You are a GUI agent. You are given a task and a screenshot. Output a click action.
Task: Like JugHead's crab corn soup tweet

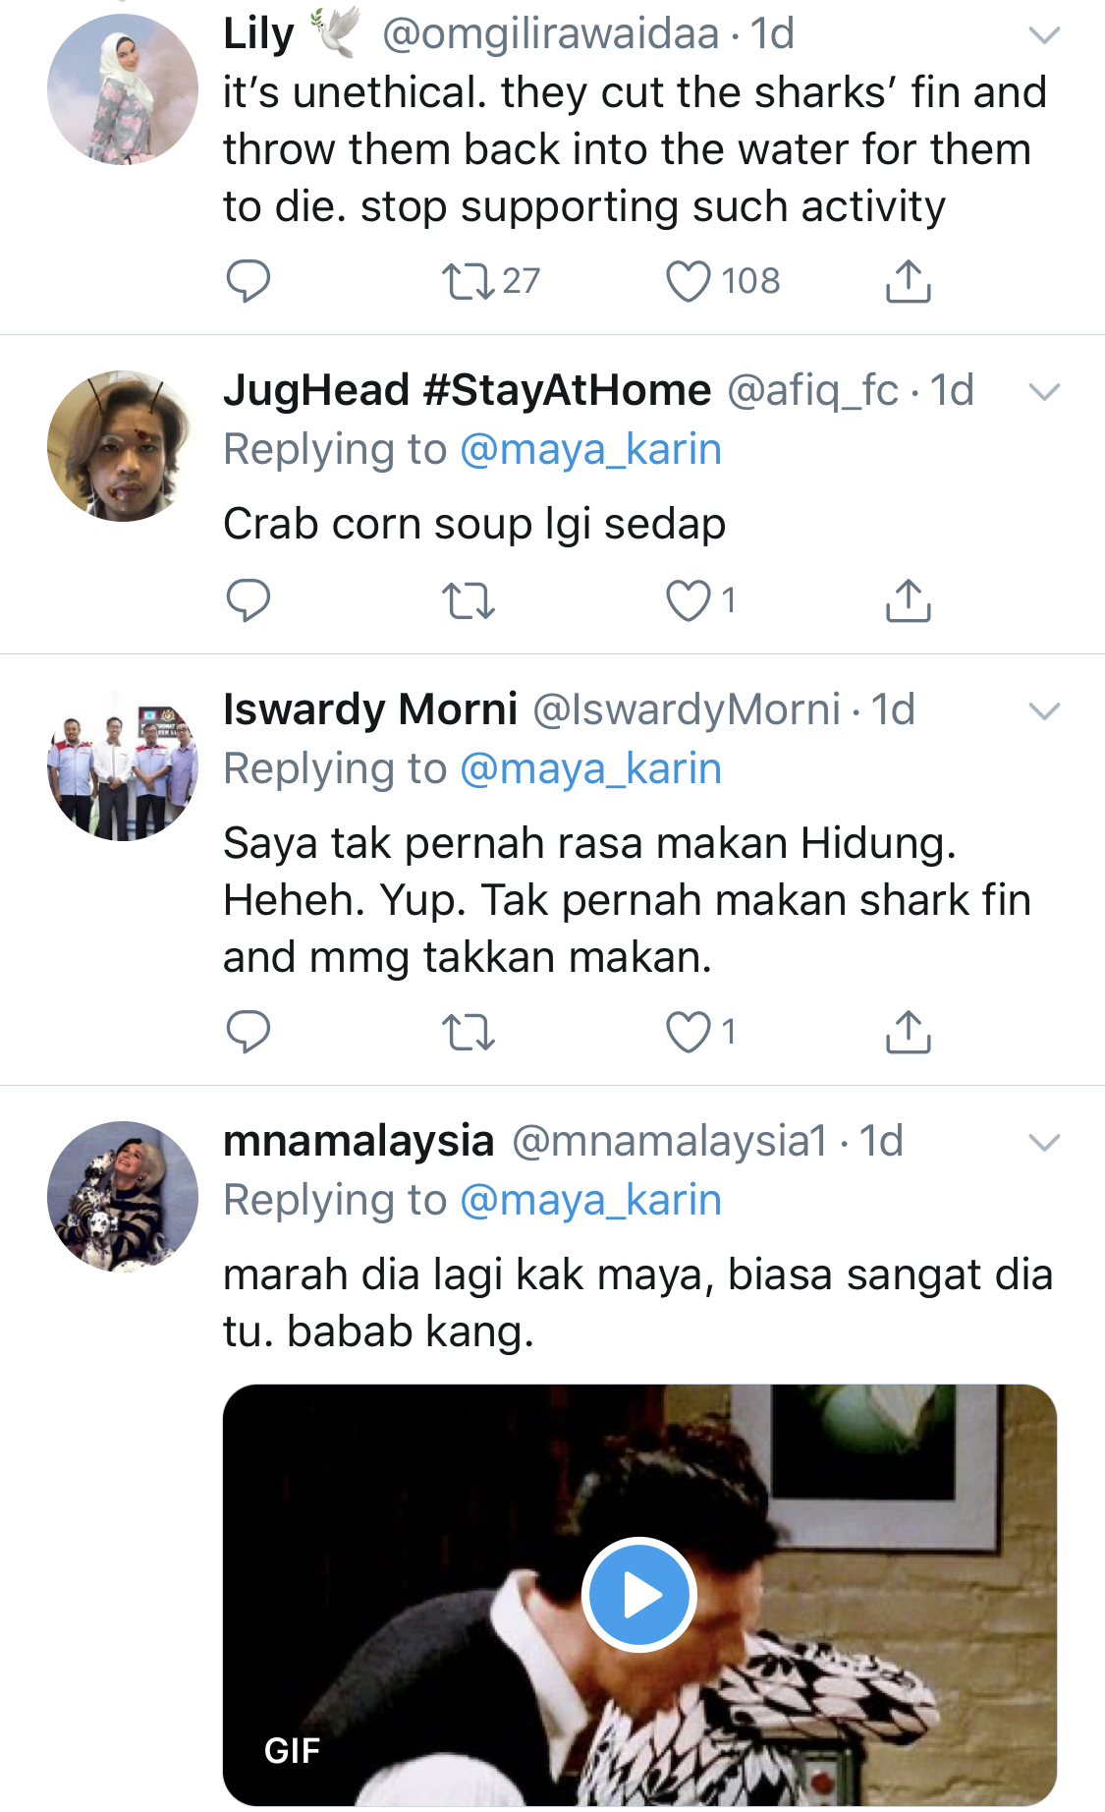(688, 600)
